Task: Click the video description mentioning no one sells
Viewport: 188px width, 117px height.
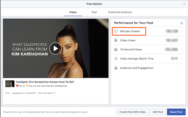Action: pyautogui.click(x=42, y=86)
